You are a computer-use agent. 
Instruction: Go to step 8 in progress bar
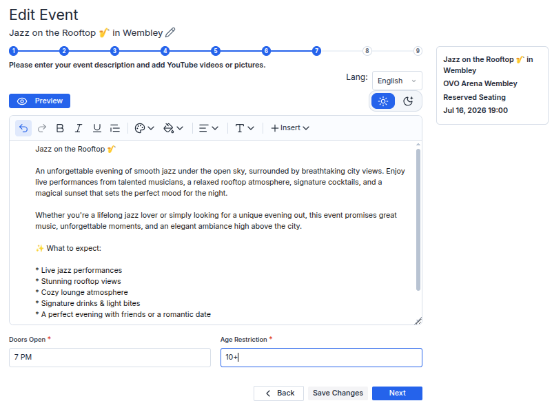tap(367, 51)
